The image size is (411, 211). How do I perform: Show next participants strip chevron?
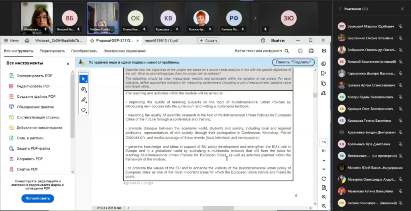(255, 18)
